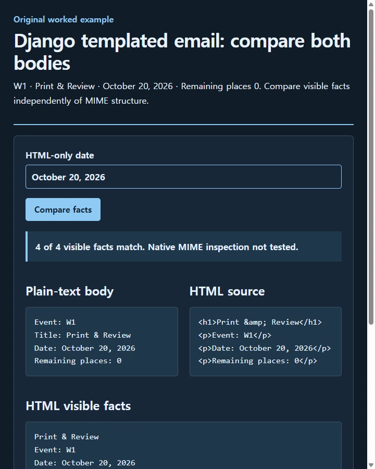Click visible facts line 'Event: W1'

(x=55, y=450)
